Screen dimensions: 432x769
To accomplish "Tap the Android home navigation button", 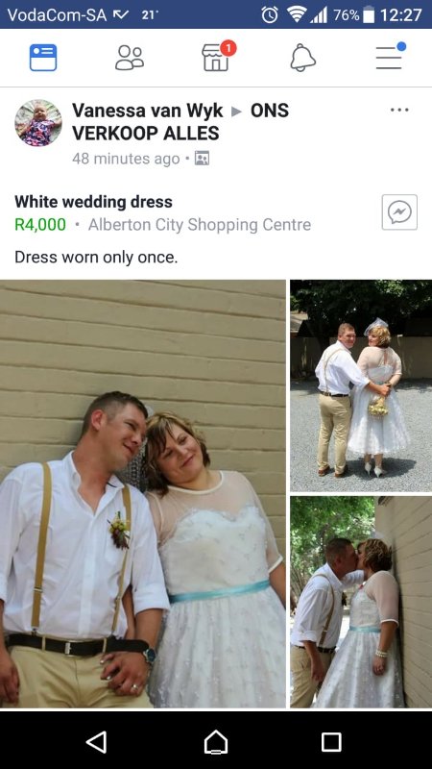I will (x=216, y=742).
